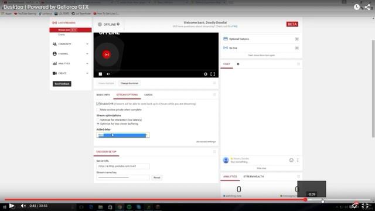
Task: Collapse the chat card corner icon
Action: [298, 64]
